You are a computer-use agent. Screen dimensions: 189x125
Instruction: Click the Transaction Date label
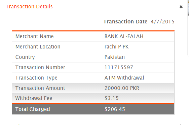[125, 22]
